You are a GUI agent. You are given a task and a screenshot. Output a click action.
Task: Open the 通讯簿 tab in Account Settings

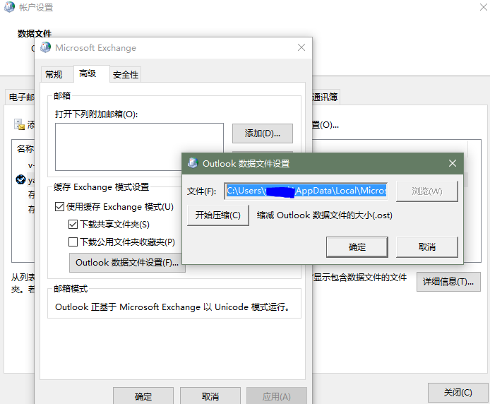point(325,97)
